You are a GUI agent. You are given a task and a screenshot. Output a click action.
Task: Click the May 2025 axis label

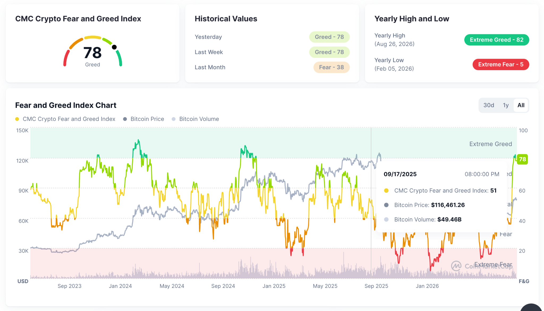(x=325, y=286)
